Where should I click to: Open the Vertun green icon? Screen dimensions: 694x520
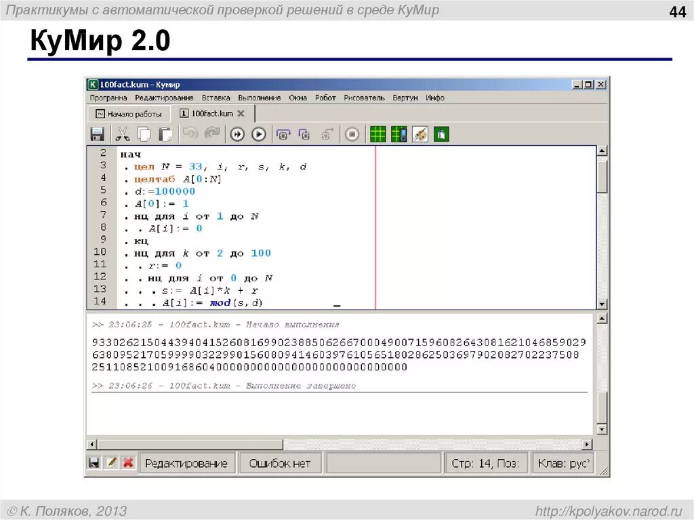(441, 134)
